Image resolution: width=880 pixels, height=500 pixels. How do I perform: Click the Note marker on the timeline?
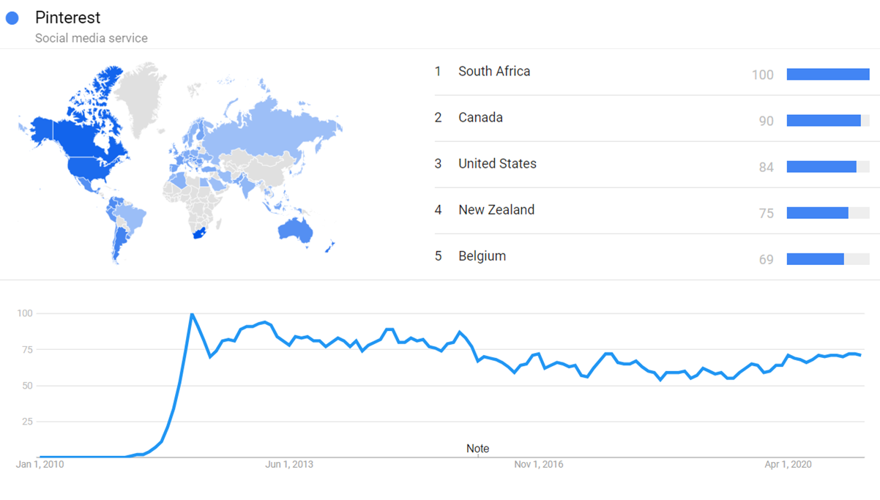tap(477, 449)
